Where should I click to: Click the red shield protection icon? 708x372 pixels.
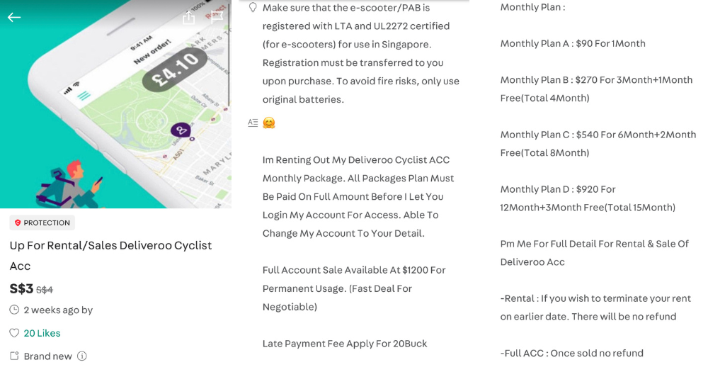pos(18,222)
